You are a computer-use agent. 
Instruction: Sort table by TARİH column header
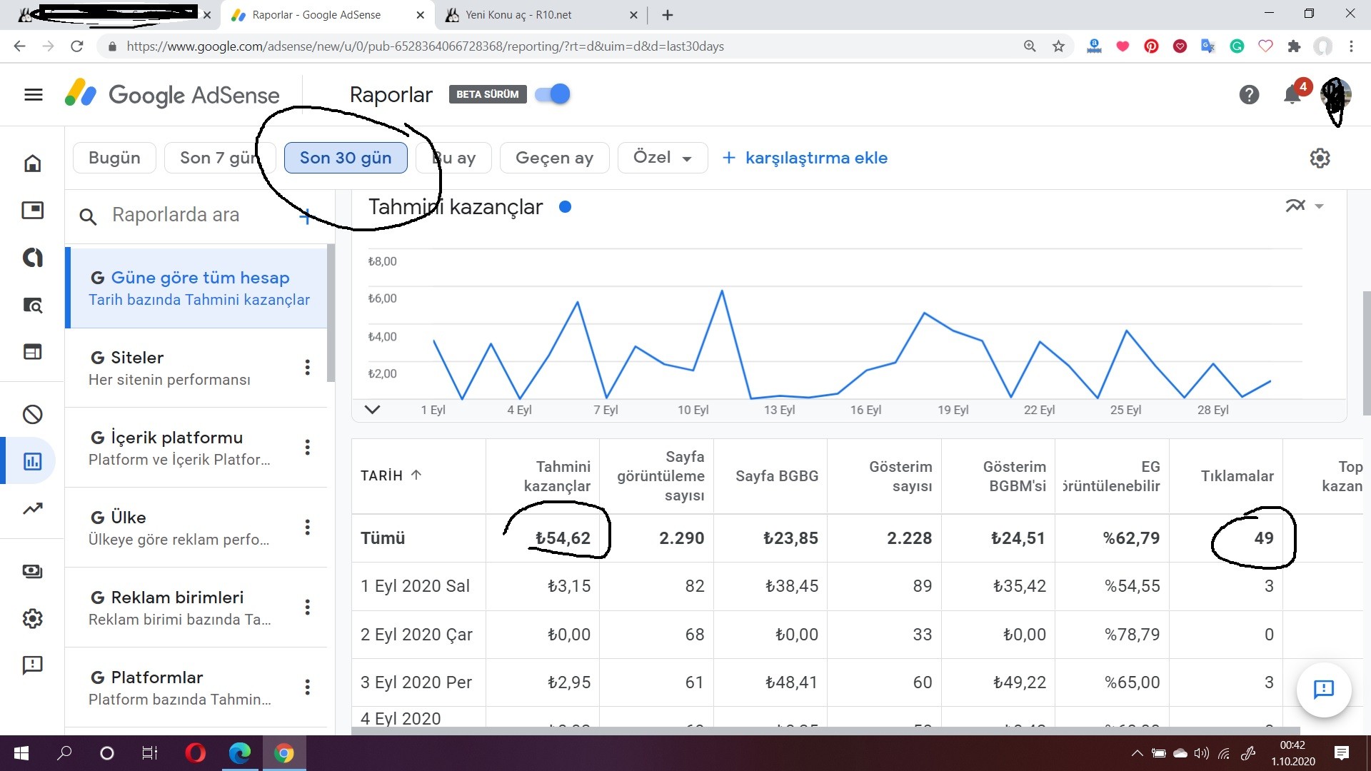click(391, 475)
